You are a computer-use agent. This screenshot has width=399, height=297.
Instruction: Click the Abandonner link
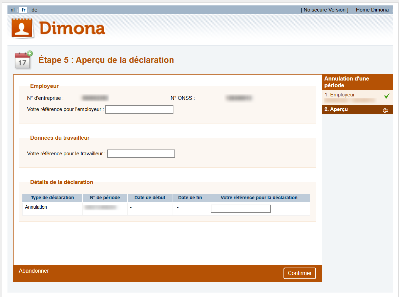(x=34, y=271)
